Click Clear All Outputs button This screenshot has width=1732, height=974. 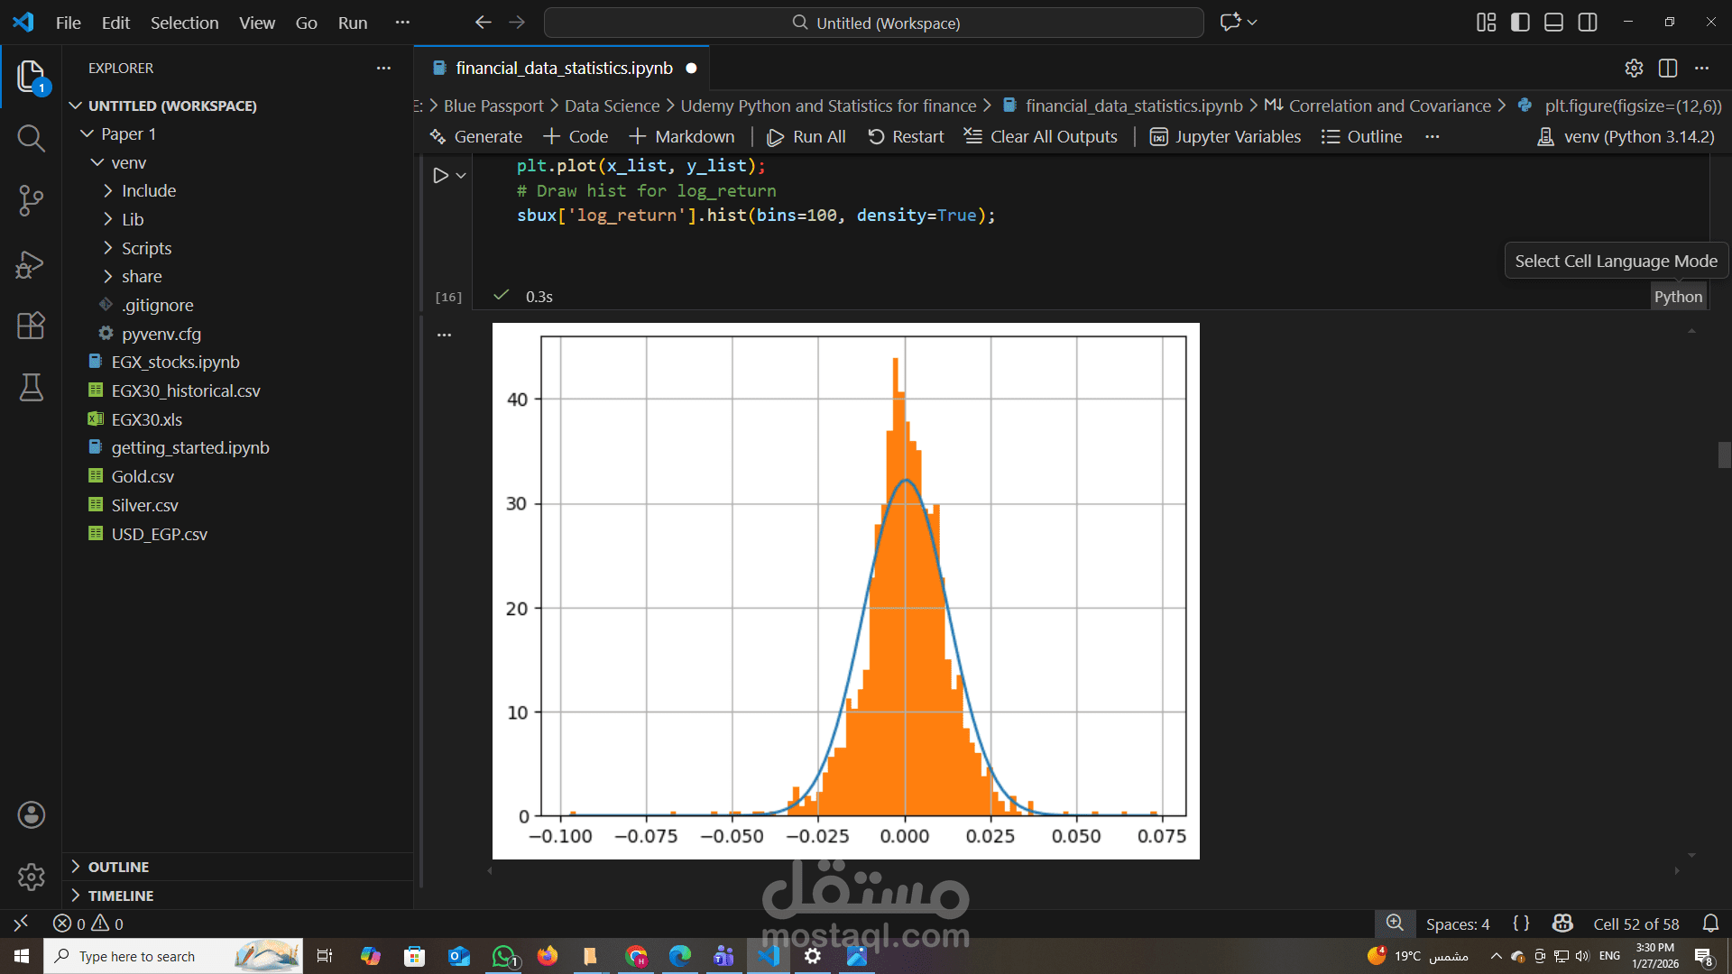point(1041,137)
